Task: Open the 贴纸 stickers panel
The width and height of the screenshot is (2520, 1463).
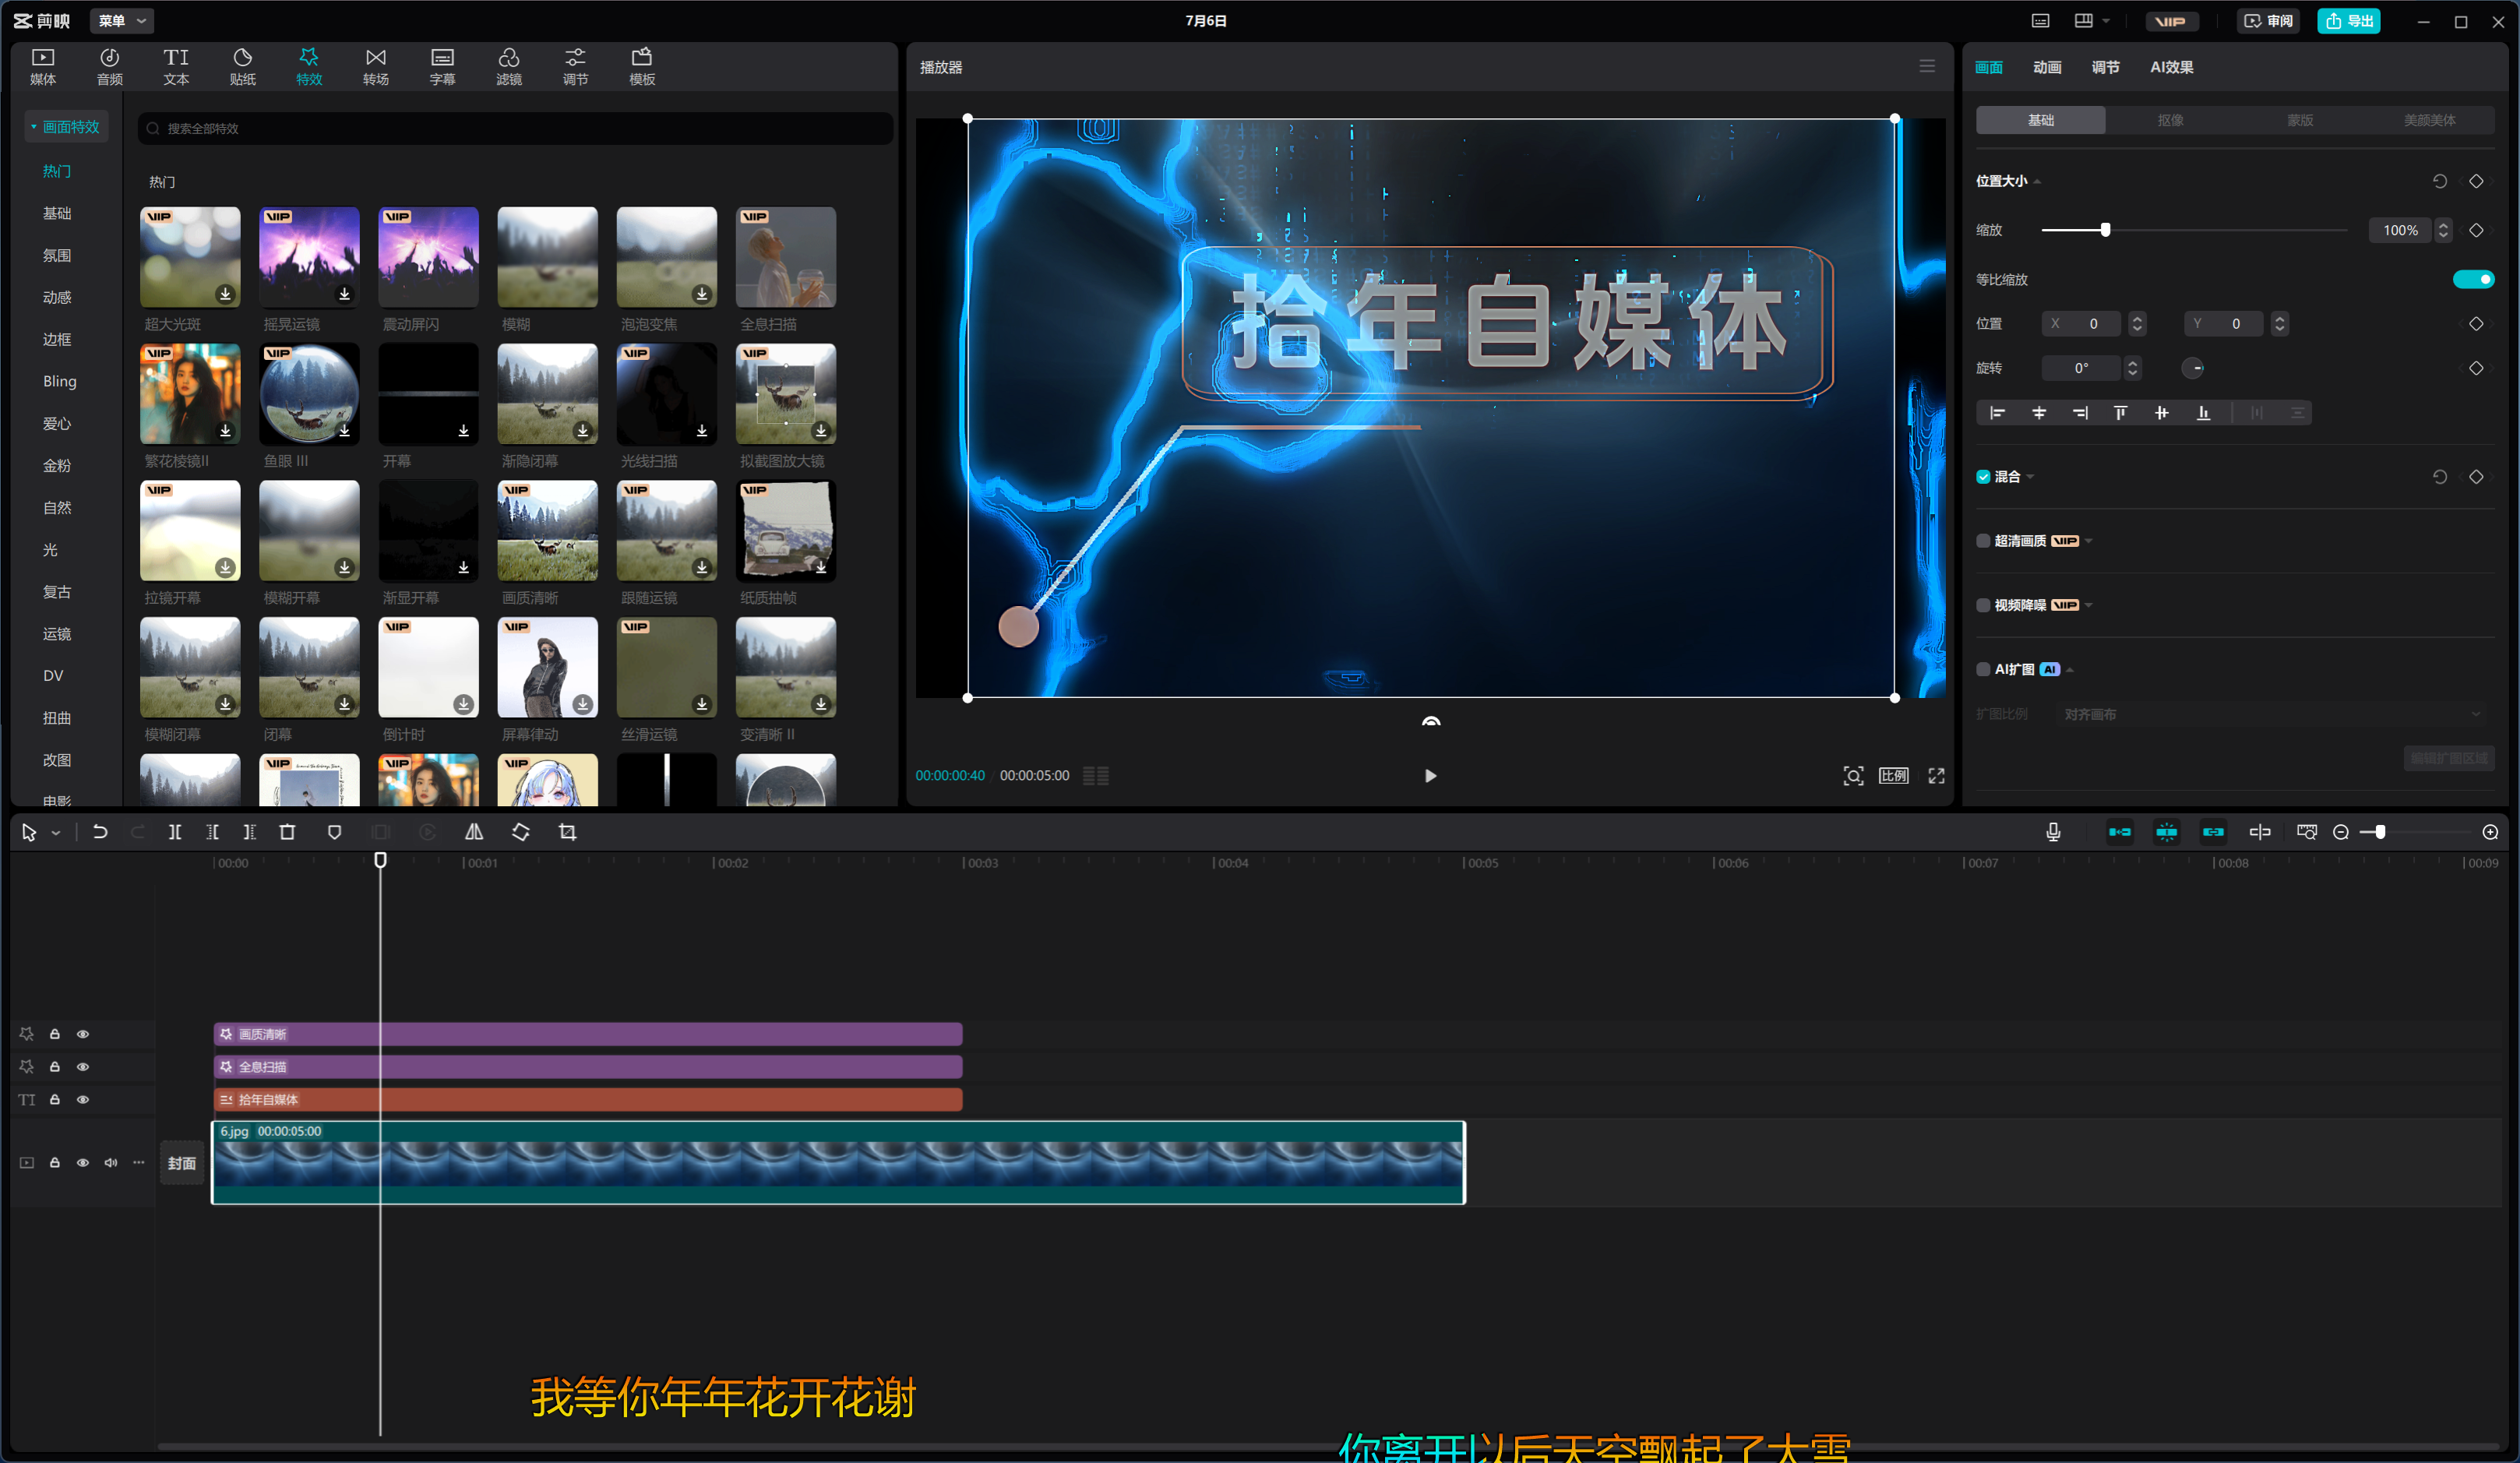Action: pyautogui.click(x=243, y=67)
